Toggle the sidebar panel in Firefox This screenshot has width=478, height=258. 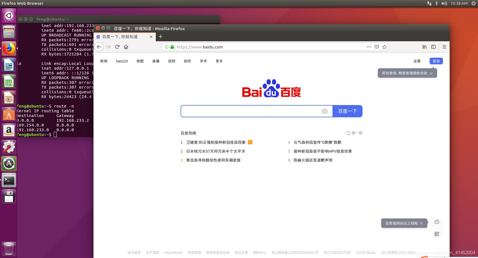[433, 47]
